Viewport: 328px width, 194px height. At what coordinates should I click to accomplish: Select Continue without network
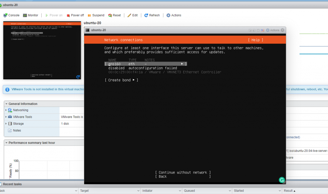point(183,172)
